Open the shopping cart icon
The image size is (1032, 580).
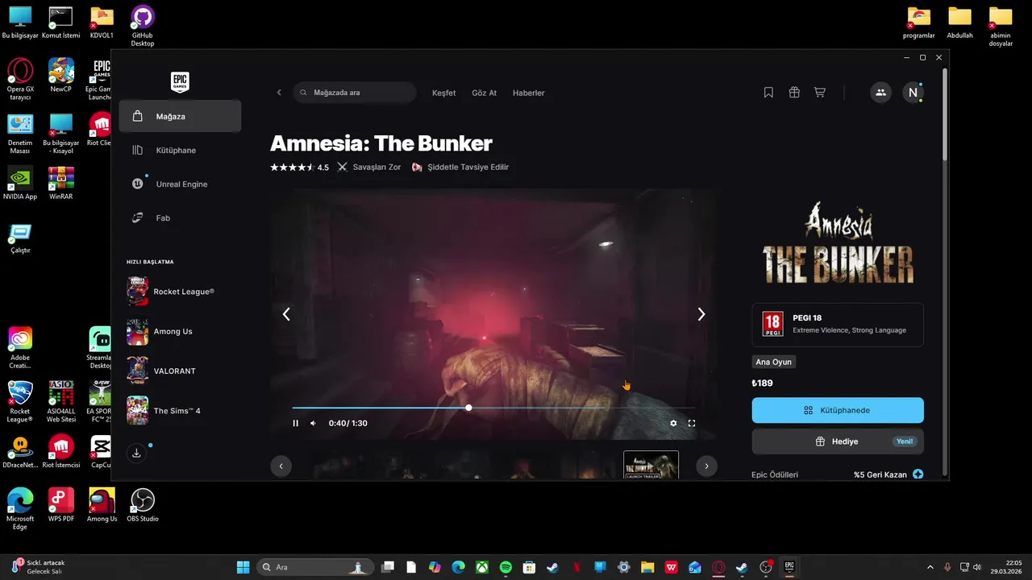(x=820, y=93)
